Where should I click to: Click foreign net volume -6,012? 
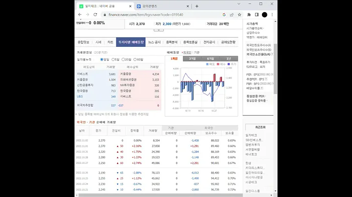(x=195, y=173)
